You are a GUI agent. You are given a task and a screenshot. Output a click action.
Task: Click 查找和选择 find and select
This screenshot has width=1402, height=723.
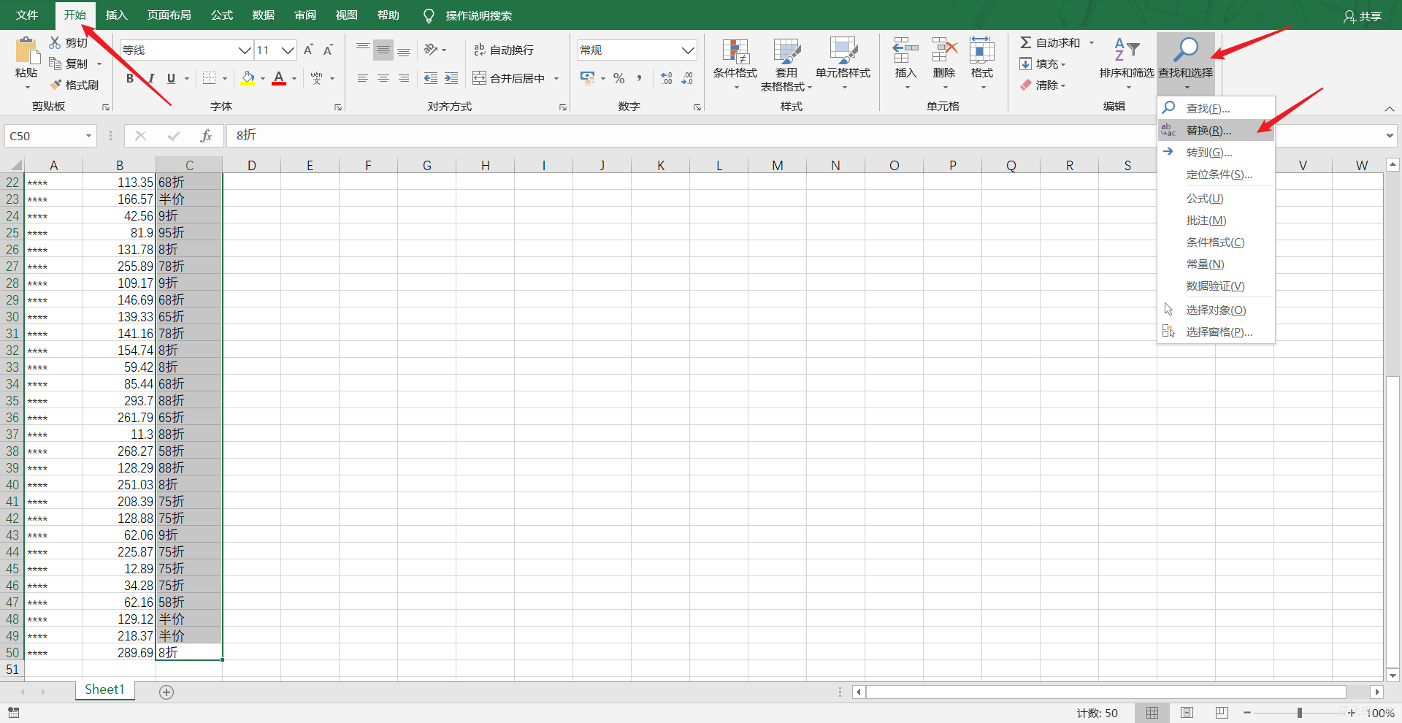tap(1186, 64)
